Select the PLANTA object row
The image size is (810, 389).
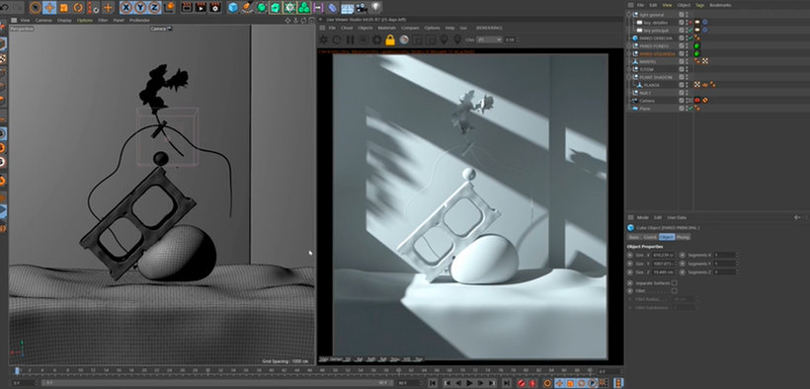click(651, 85)
